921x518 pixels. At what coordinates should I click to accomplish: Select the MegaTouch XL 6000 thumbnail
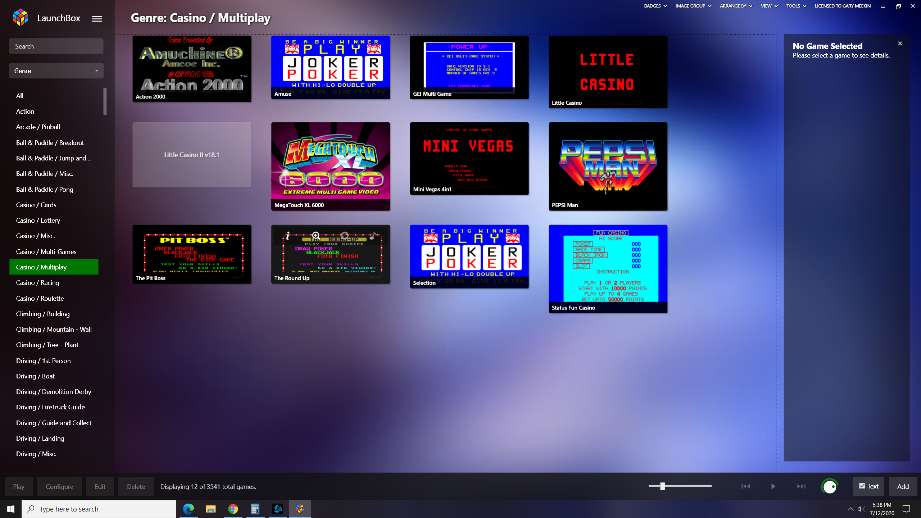[331, 166]
